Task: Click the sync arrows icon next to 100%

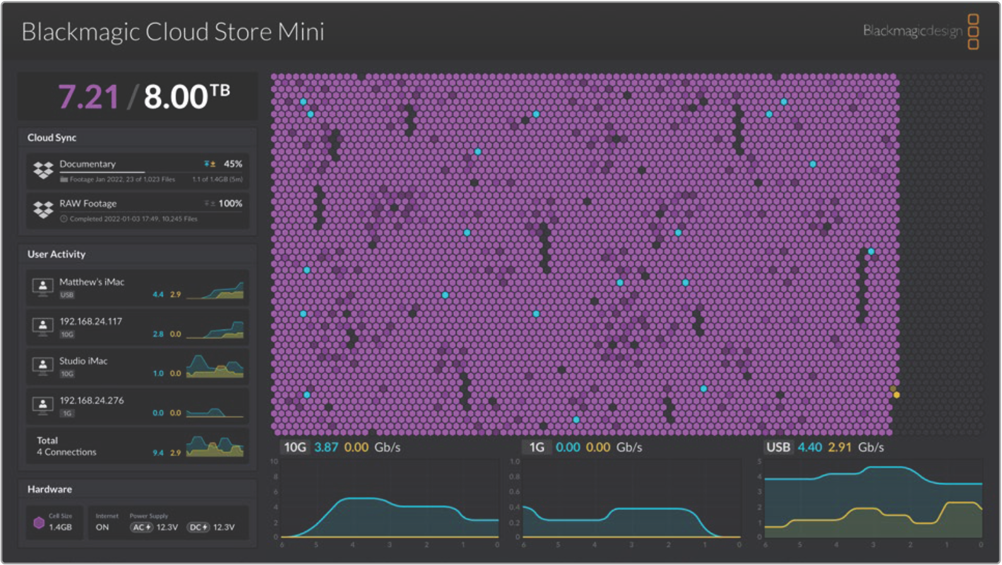Action: [x=210, y=203]
